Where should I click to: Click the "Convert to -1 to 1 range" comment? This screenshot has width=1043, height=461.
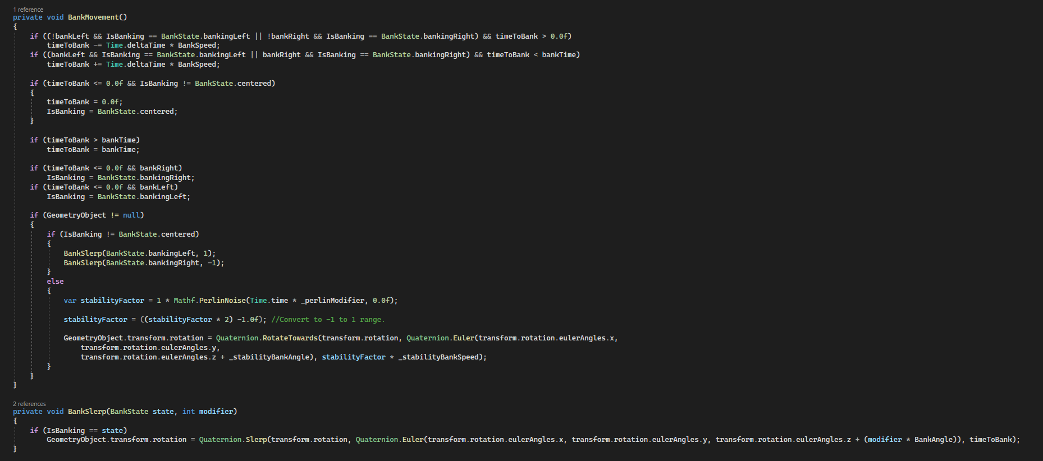(328, 320)
